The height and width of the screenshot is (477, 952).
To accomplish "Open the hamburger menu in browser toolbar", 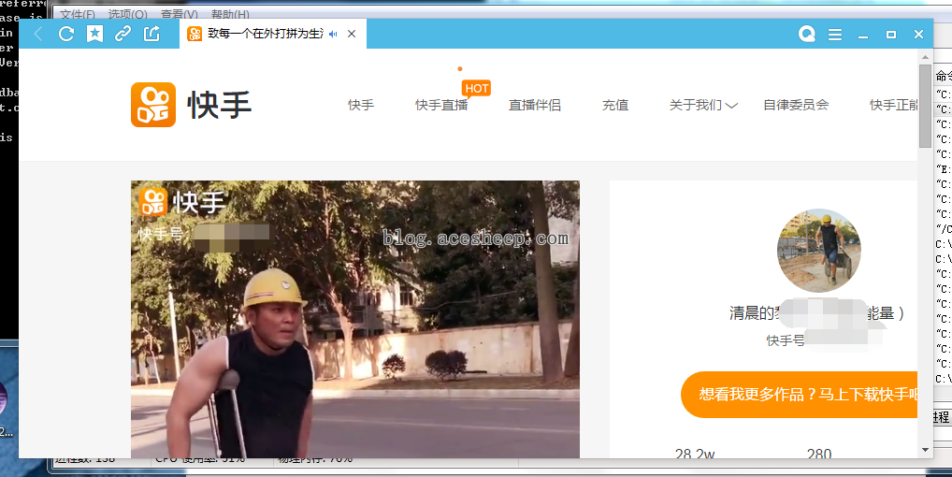I will tap(835, 35).
